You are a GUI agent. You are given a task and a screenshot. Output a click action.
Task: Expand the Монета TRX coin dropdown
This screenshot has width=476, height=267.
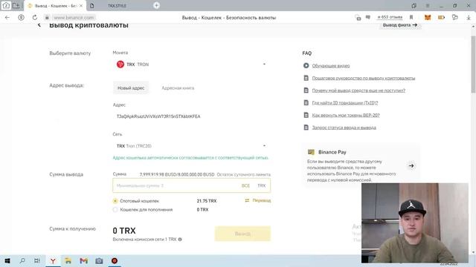tap(191, 65)
